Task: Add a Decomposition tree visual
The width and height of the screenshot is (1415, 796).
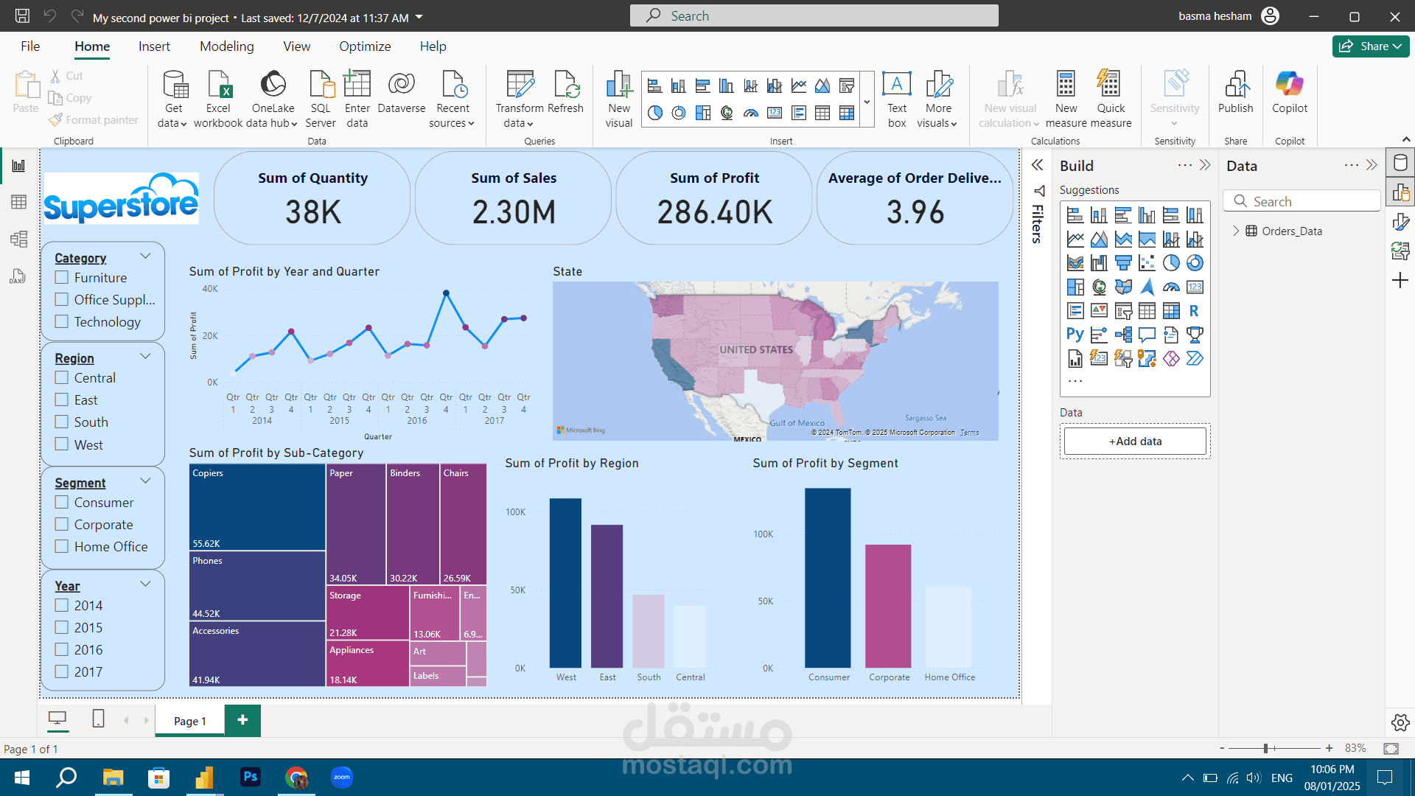Action: coord(1123,335)
